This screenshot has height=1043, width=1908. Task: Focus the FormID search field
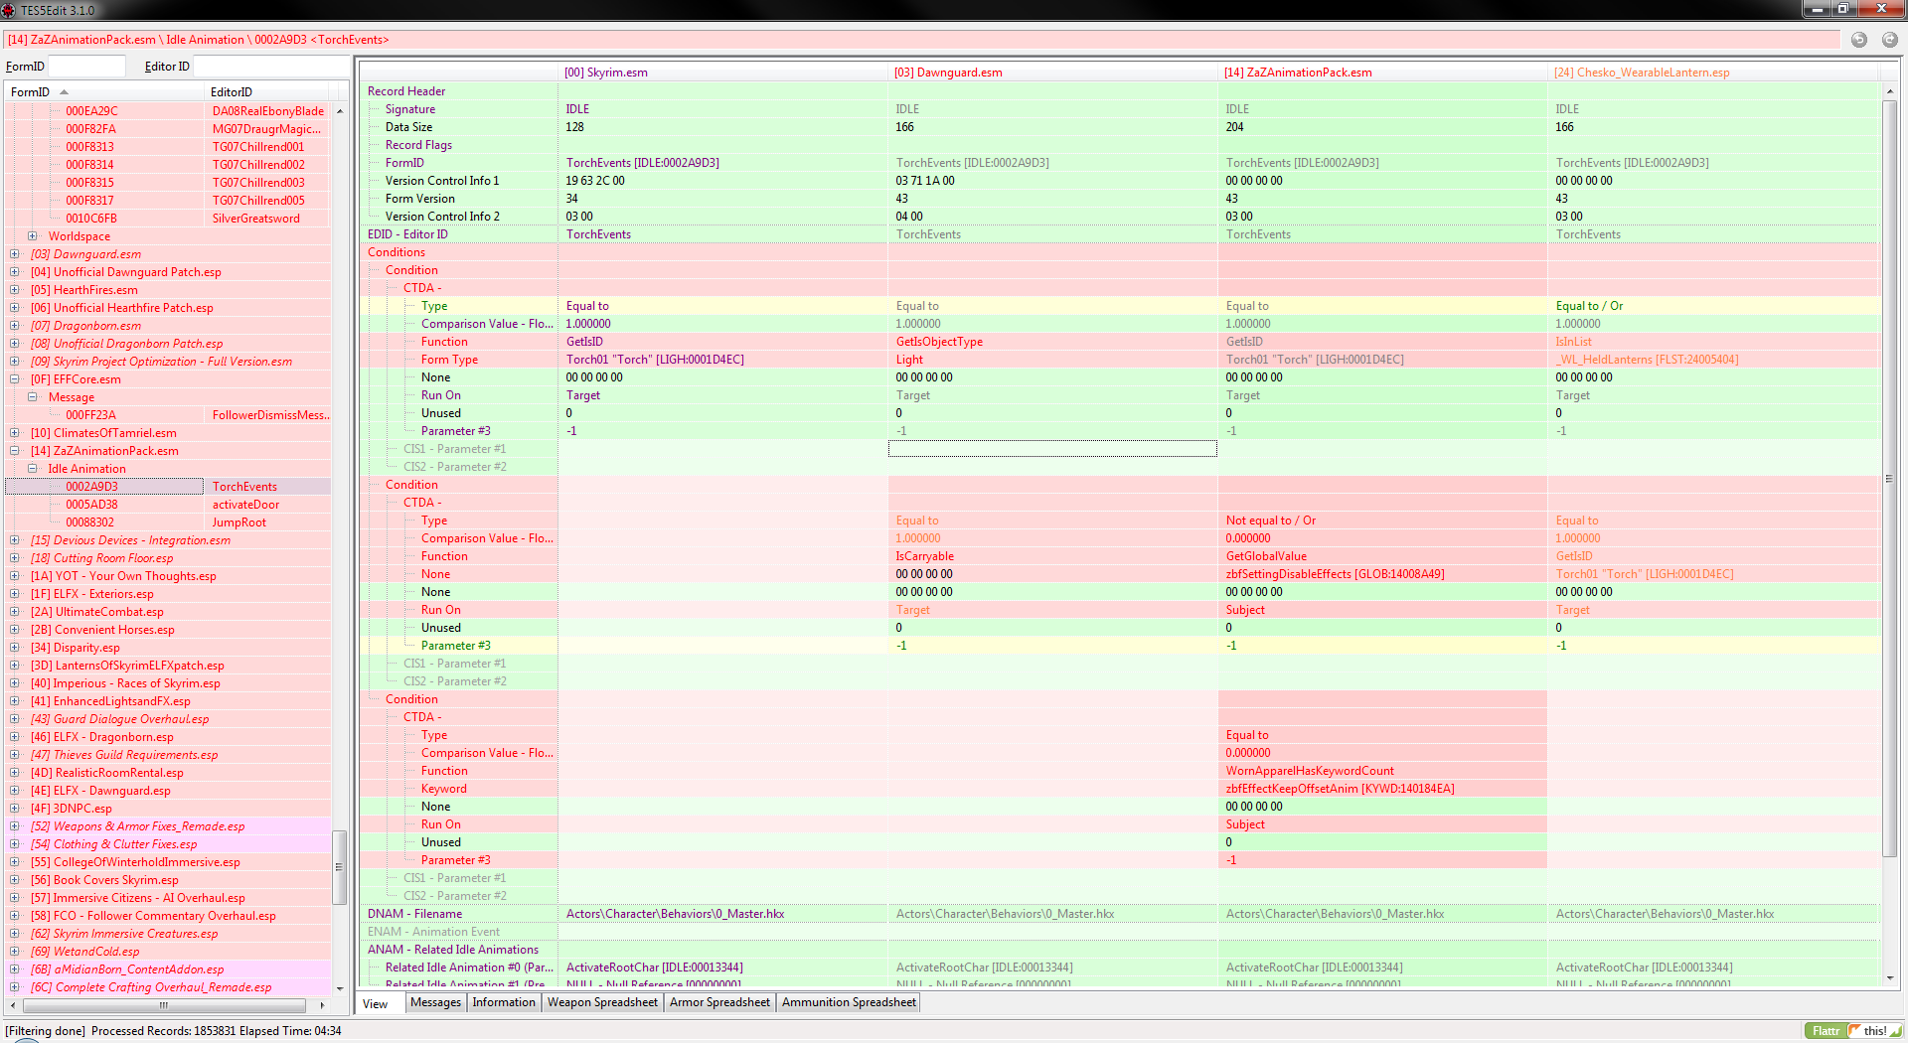(86, 67)
